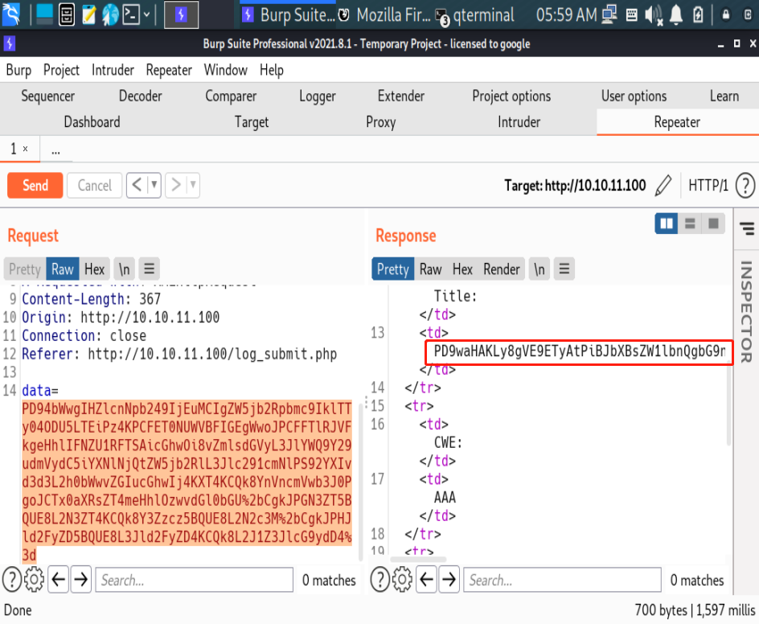Switch to the Dashboard tab

(x=92, y=122)
